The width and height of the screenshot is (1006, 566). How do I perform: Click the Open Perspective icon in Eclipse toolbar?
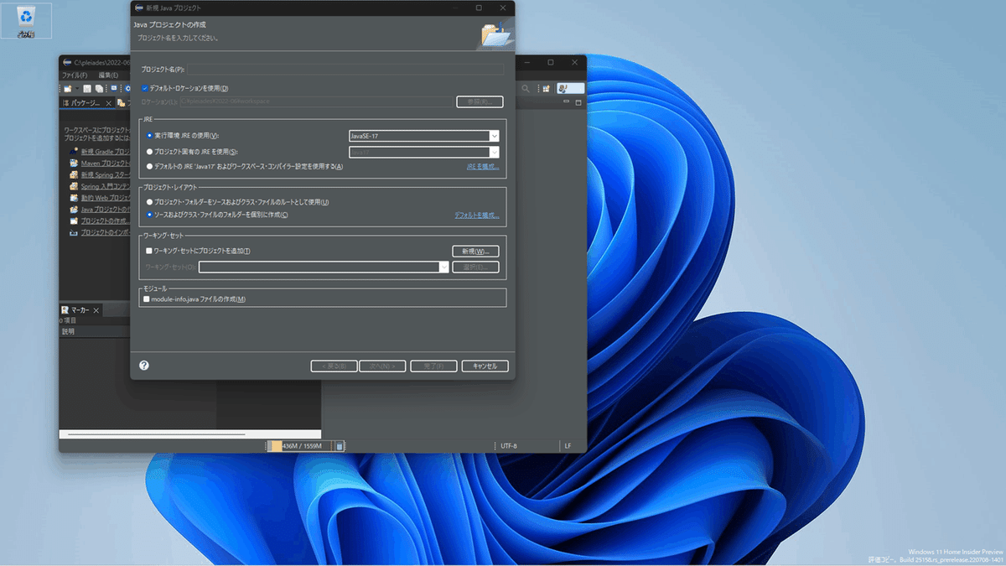point(546,88)
